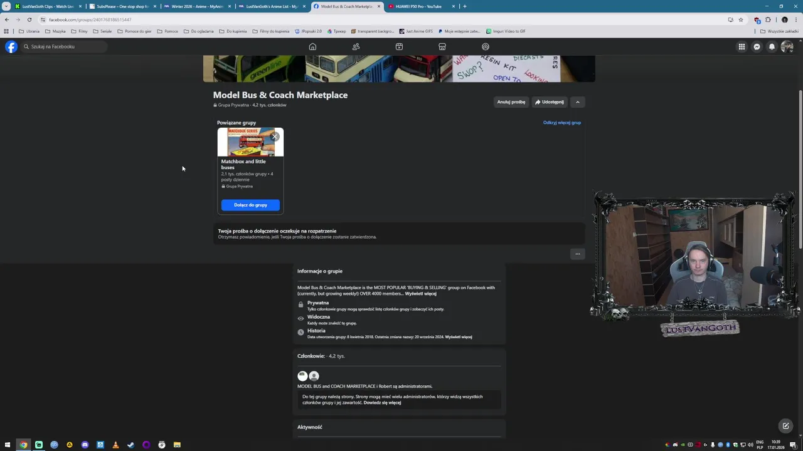Open Do kupienia bookmarks folder
Image resolution: width=803 pixels, height=451 pixels.
tap(233, 31)
